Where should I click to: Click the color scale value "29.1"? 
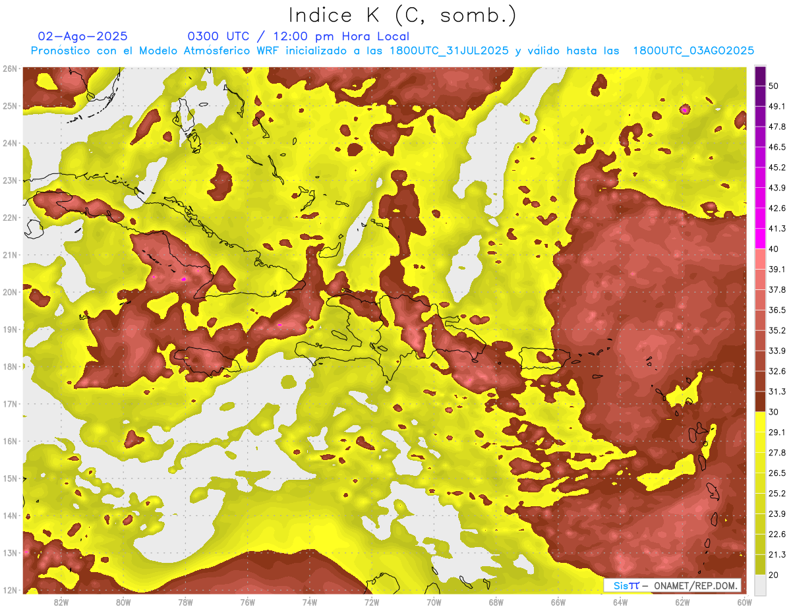coord(777,432)
